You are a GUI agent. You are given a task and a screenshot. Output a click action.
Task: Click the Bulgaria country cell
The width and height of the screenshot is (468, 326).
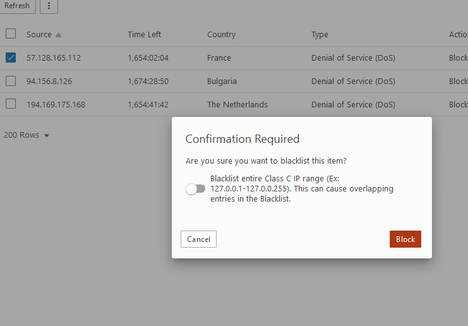(222, 81)
